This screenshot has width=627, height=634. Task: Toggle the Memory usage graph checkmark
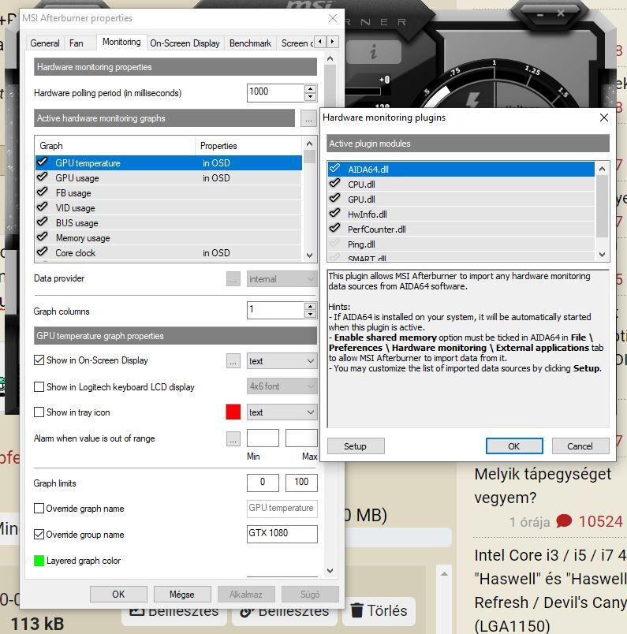(x=42, y=237)
